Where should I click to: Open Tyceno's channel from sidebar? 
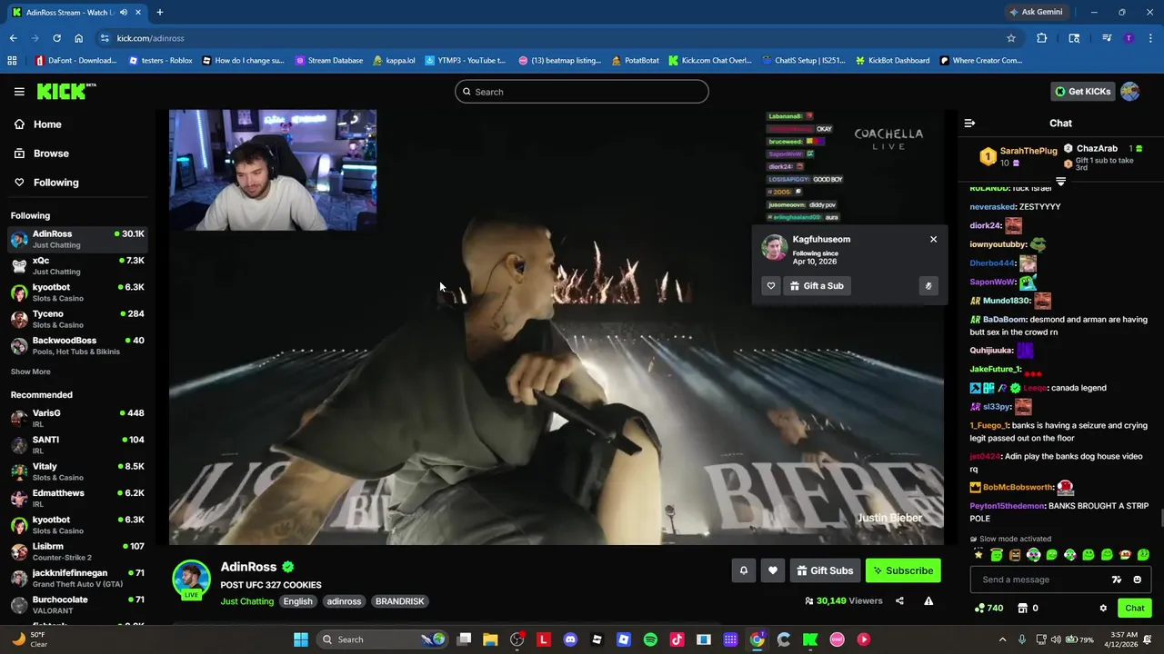[x=76, y=319]
